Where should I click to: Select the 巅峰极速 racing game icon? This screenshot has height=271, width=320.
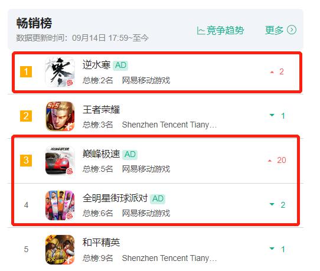(60, 161)
